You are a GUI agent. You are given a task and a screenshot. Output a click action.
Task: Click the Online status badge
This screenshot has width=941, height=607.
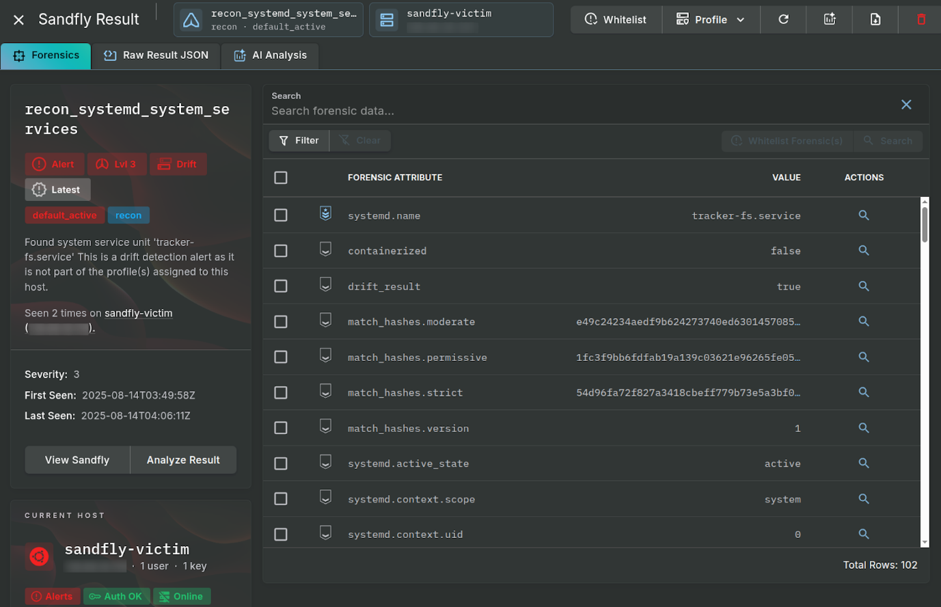(182, 597)
